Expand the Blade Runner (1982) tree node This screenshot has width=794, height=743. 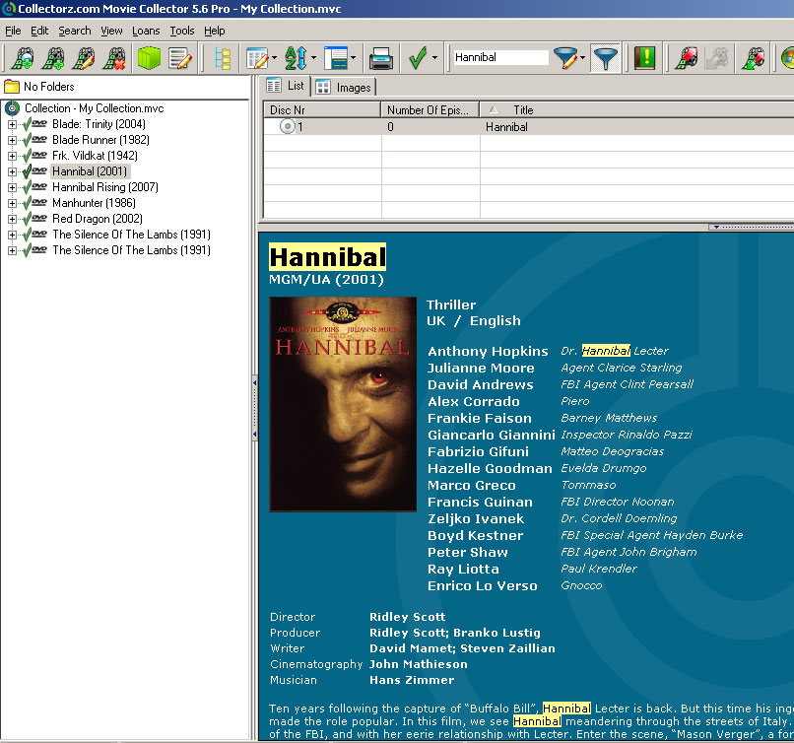[12, 140]
